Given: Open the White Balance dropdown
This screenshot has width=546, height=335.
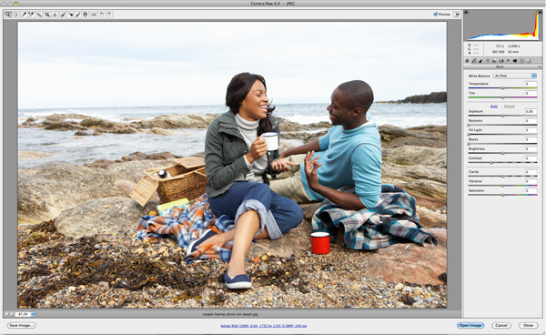Looking at the screenshot, I should [x=515, y=76].
